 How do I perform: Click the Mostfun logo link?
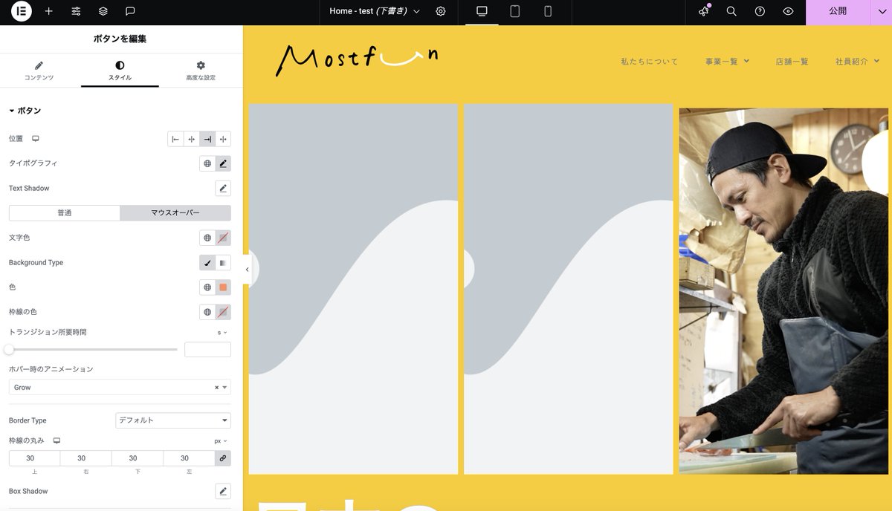(357, 59)
